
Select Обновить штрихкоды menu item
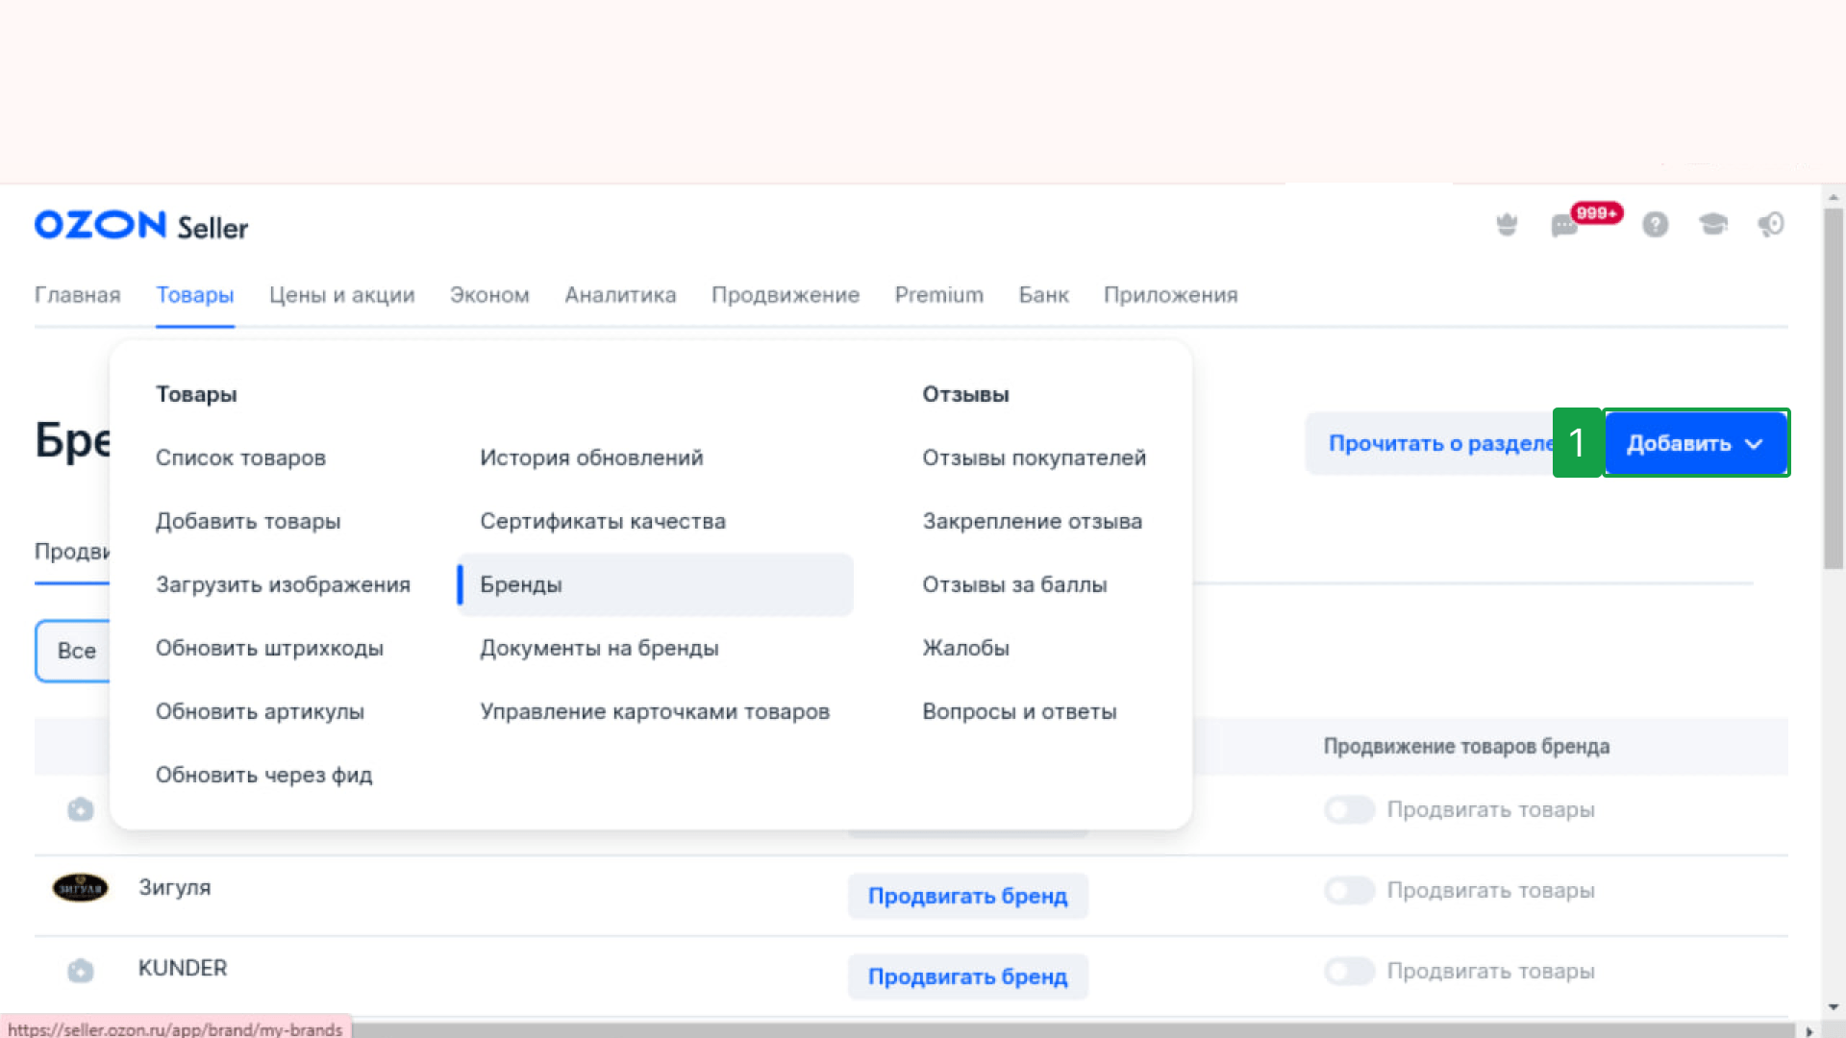coord(269,648)
